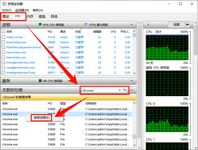This screenshot has height=150, width=198.
Task: Check the box for SearchApp.exe with 47 threads
Action: (4, 52)
